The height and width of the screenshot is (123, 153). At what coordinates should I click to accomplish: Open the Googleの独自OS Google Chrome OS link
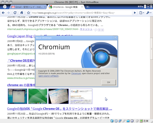point(60,109)
